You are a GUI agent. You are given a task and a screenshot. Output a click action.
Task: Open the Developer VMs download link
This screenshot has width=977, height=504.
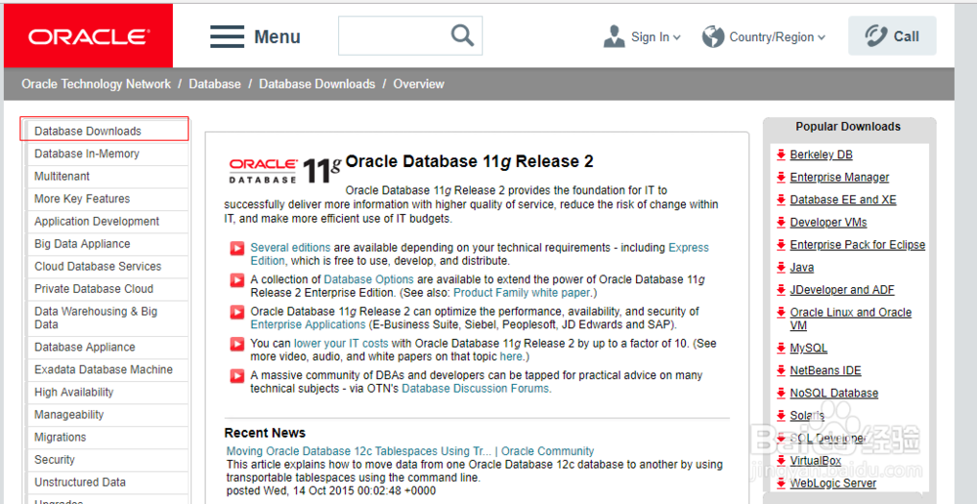(x=828, y=222)
